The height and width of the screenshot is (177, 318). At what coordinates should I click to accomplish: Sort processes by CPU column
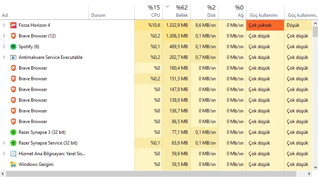coord(149,12)
